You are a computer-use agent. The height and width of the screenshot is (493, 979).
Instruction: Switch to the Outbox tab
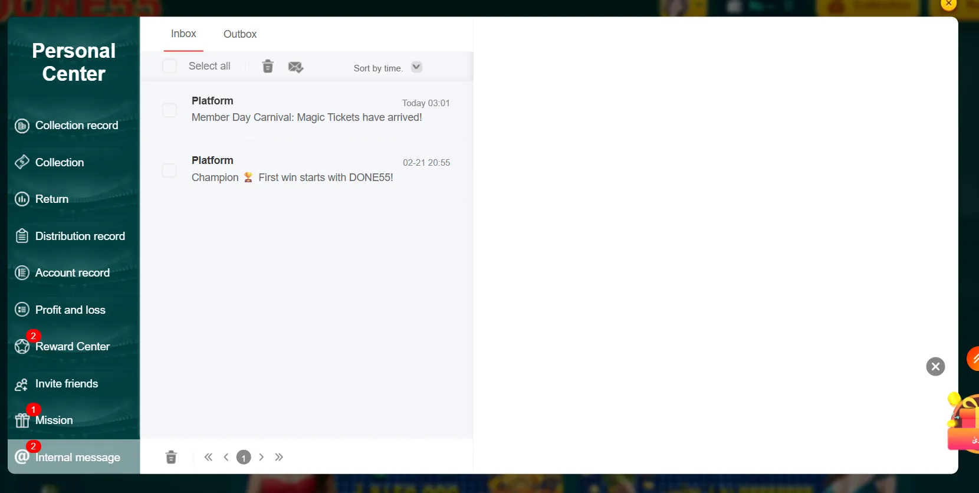click(x=240, y=34)
